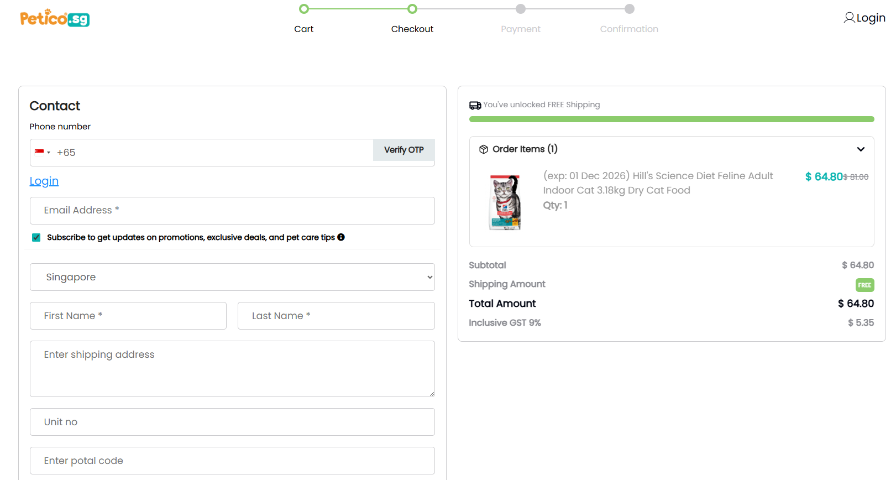Open the Singapore country dropdown

point(232,276)
